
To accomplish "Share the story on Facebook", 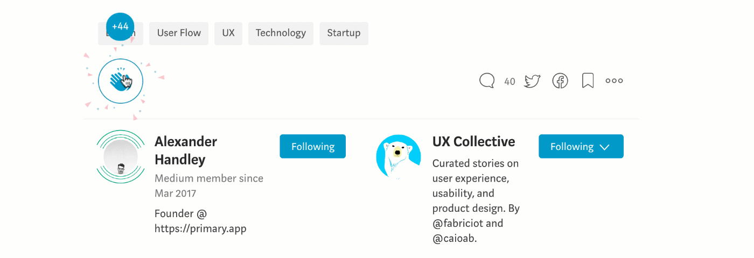I will pyautogui.click(x=560, y=81).
